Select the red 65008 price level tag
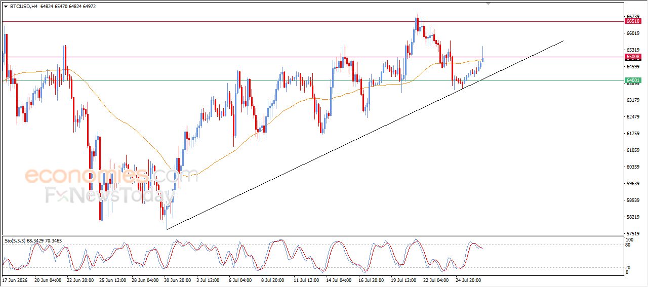Viewport: 648px width, 287px height. [x=633, y=57]
